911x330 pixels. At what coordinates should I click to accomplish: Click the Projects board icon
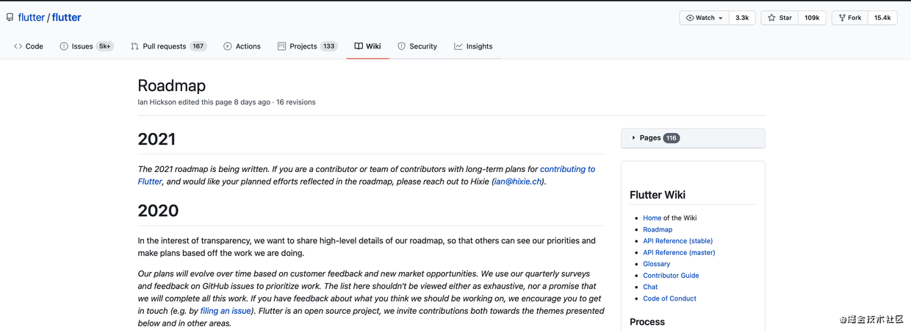click(x=281, y=46)
